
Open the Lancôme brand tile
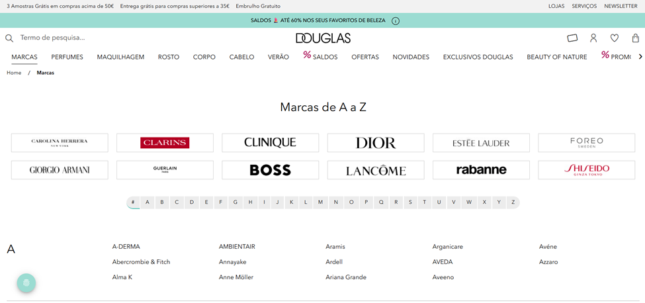[x=376, y=170]
